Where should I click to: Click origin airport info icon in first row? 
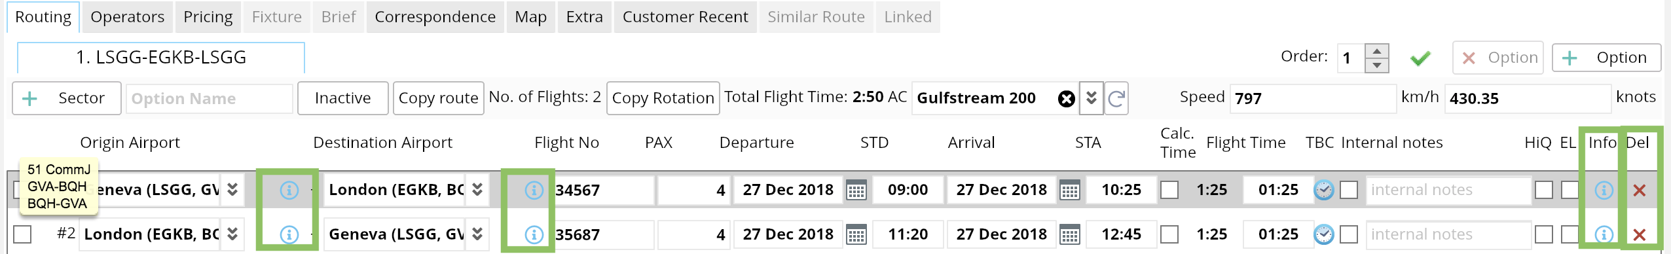[289, 190]
